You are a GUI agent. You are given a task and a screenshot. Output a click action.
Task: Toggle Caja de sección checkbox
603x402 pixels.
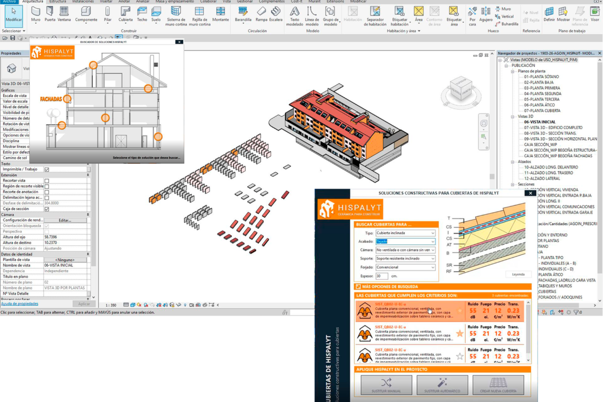[47, 209]
